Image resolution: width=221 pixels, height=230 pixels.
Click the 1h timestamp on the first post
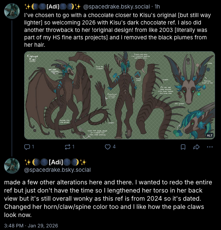tap(157, 7)
